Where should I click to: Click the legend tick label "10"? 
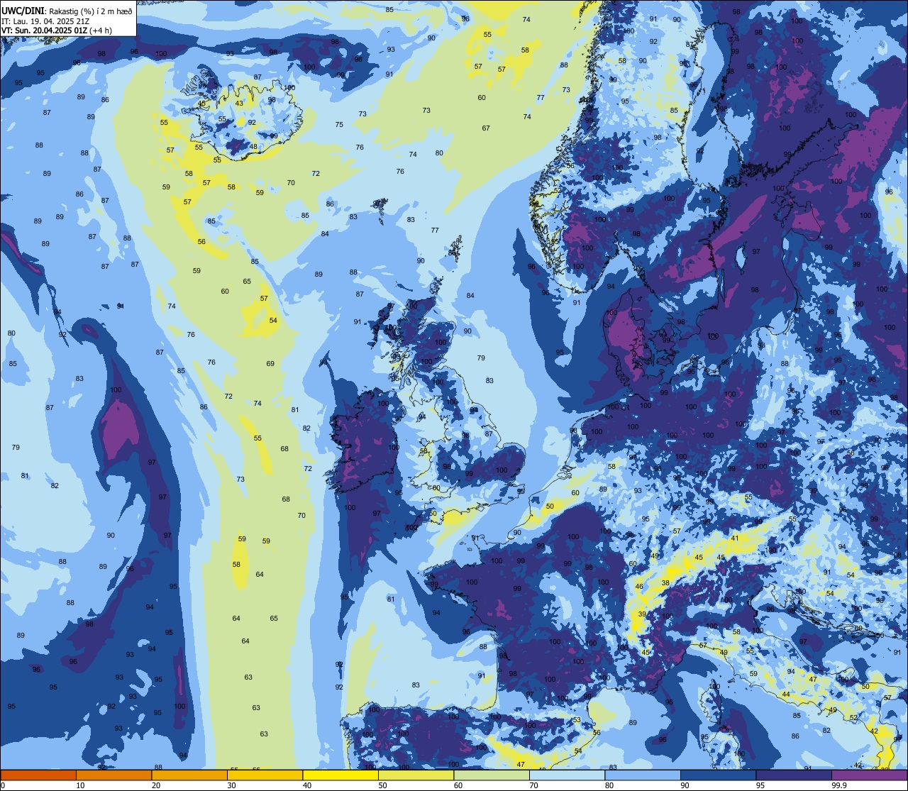[80, 785]
